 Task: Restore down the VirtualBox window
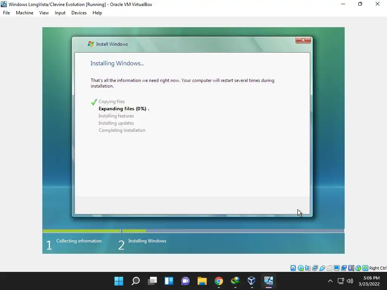coord(360,4)
